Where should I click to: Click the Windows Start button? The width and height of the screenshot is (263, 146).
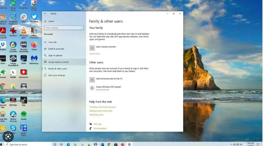(x=1, y=144)
